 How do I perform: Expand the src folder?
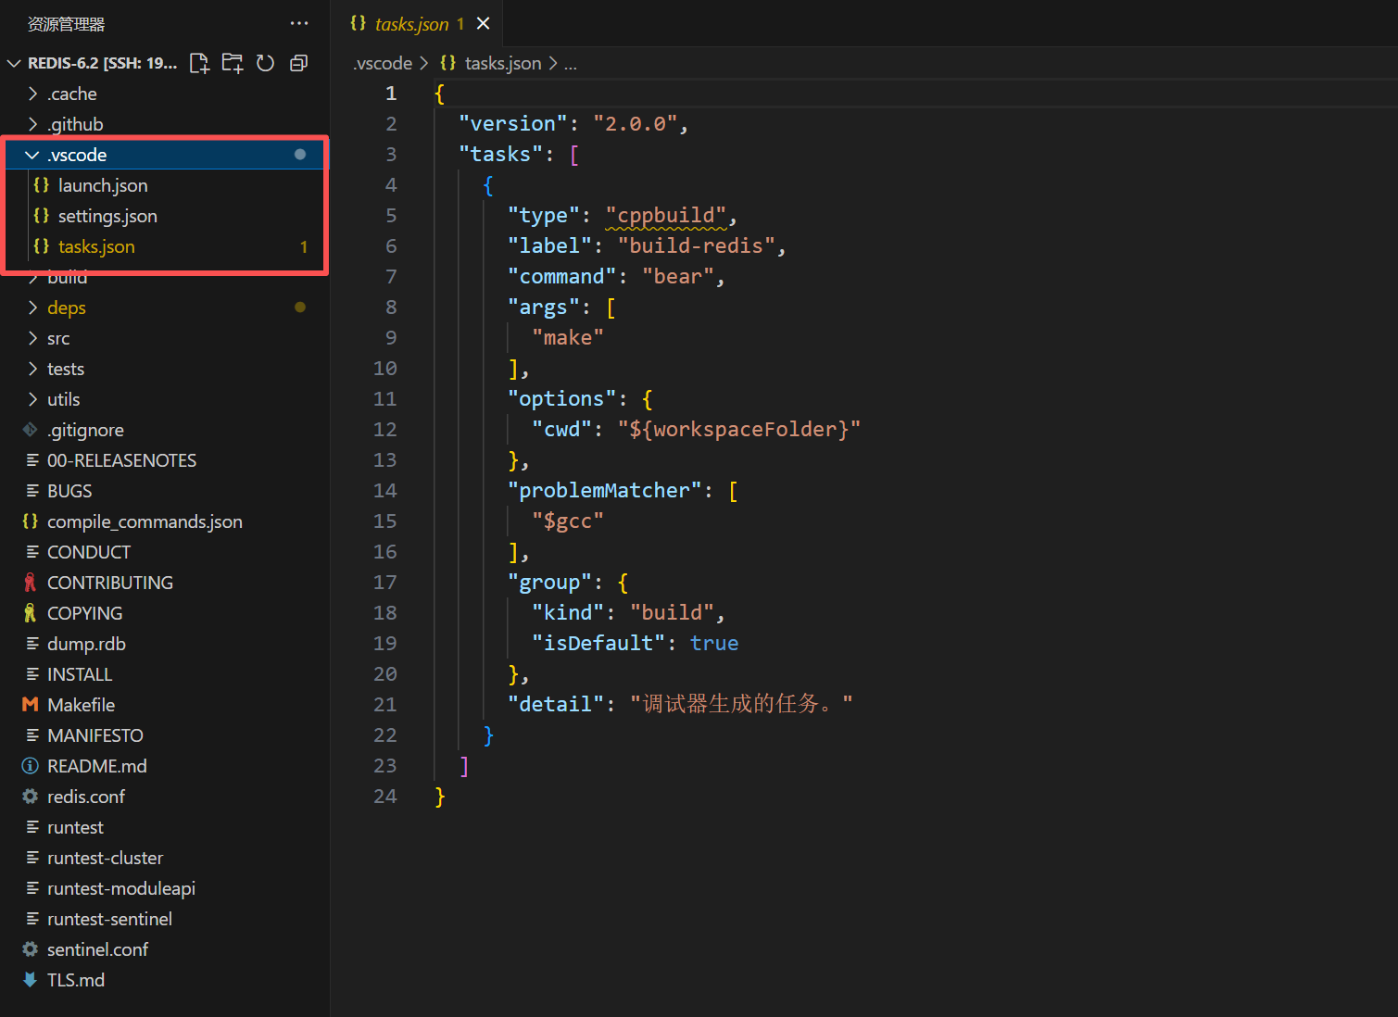coord(165,338)
